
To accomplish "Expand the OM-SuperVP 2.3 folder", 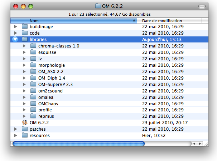I will (x=24, y=85).
